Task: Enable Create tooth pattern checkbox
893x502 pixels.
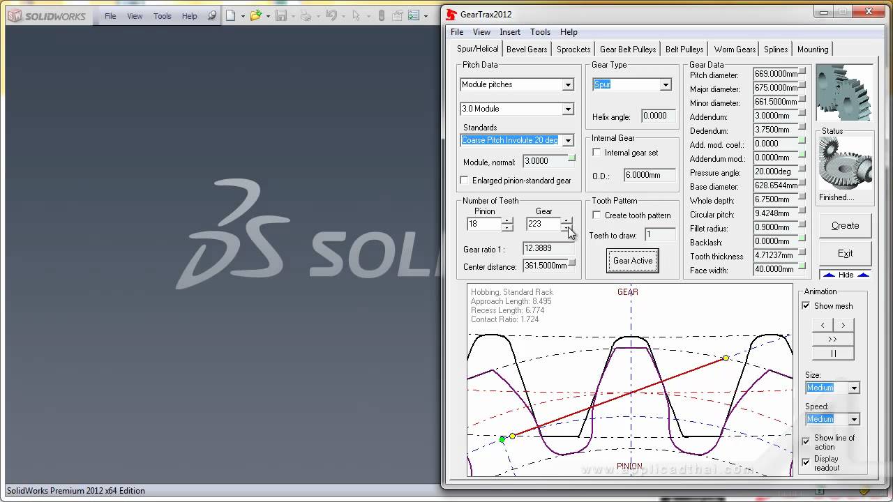Action: point(596,215)
